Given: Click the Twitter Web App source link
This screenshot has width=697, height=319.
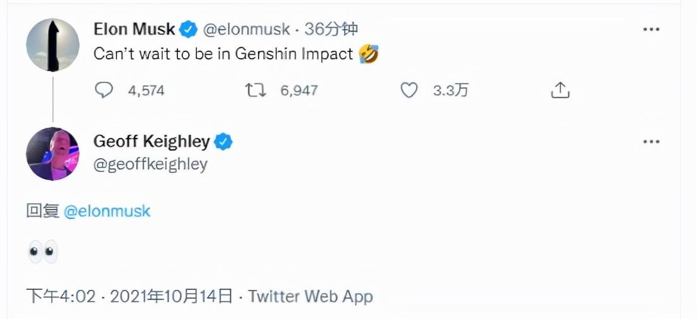Looking at the screenshot, I should [x=310, y=296].
